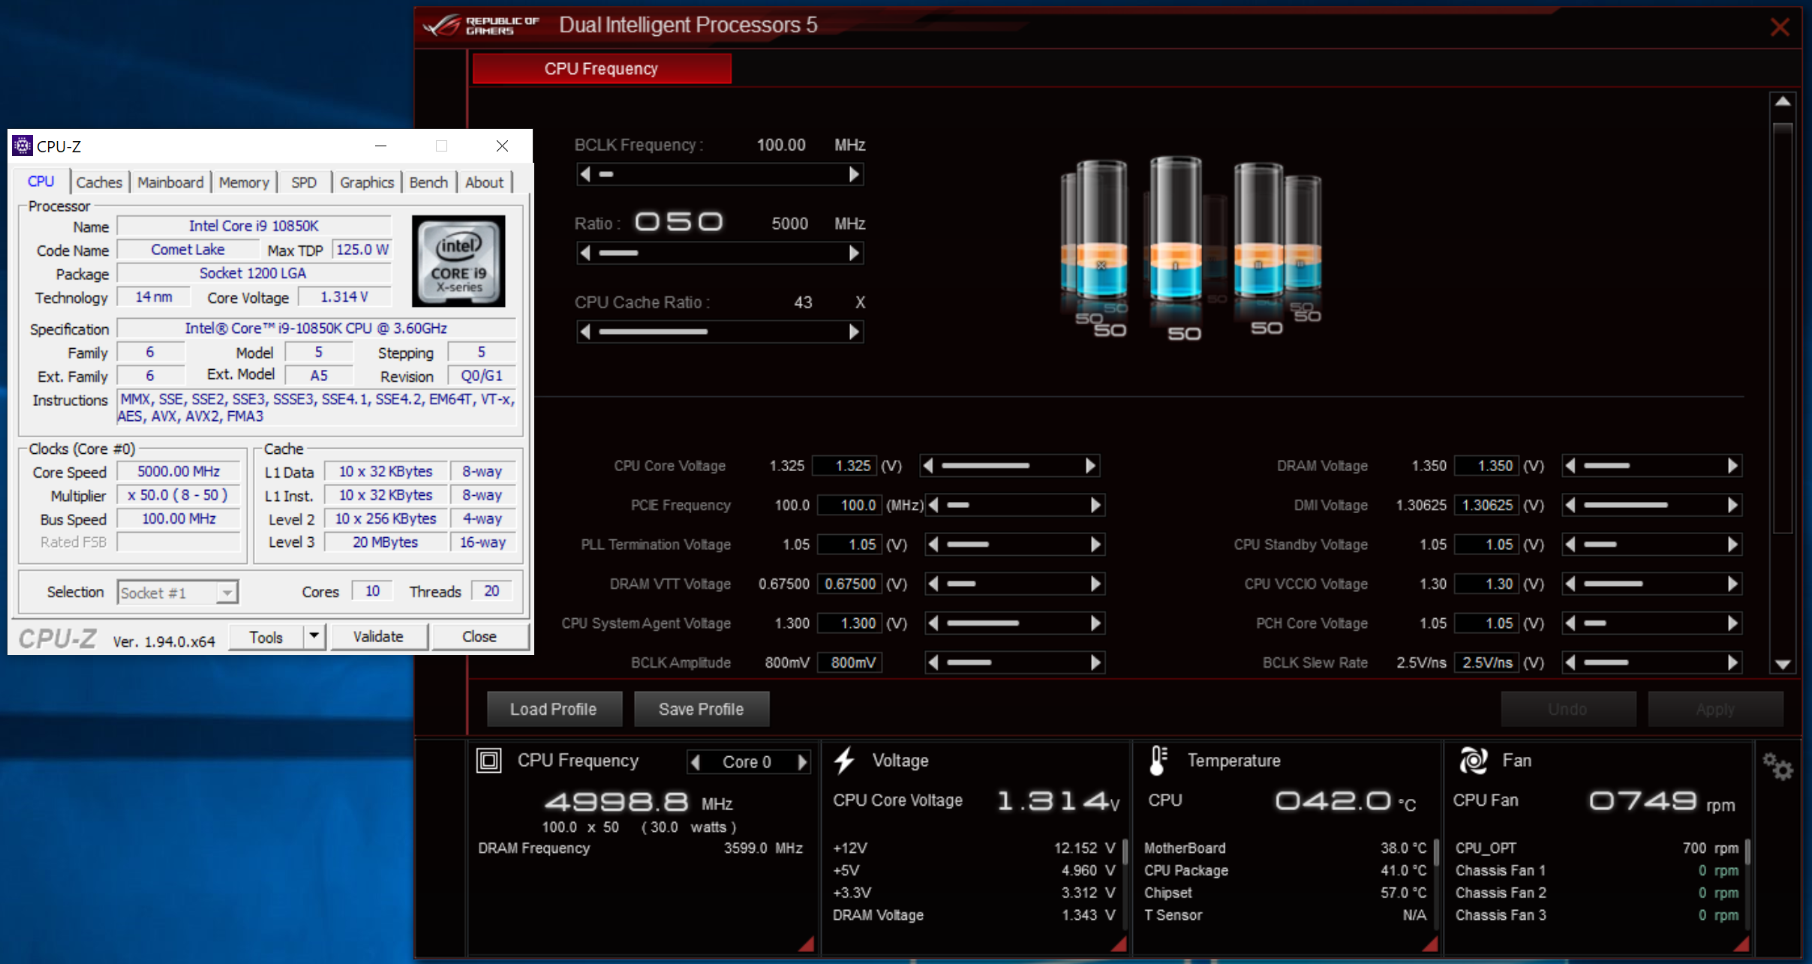Raise BCLK Slew Rate with right arrow
This screenshot has width=1812, height=964.
point(1732,662)
